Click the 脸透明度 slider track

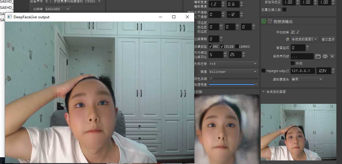pos(233,84)
